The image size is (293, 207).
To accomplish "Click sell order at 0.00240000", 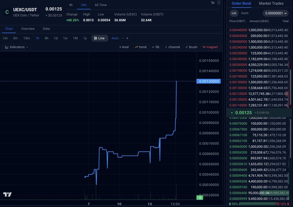I will [258, 59].
